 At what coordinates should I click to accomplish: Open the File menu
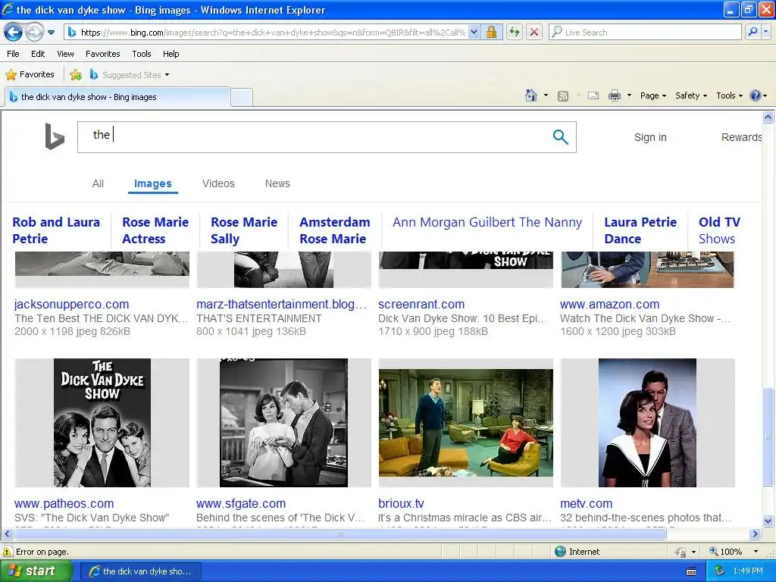click(14, 54)
